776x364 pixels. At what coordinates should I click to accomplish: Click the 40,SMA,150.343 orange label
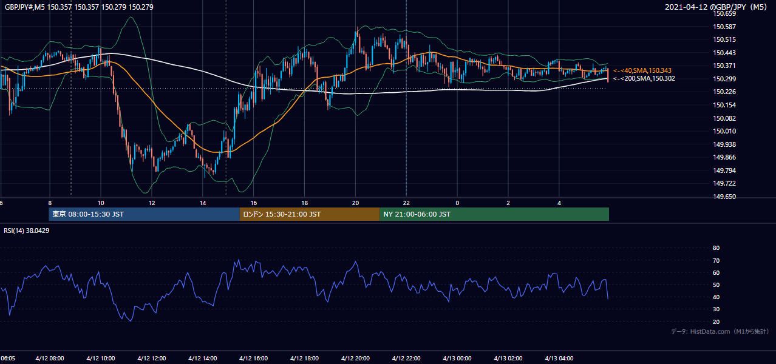(x=642, y=71)
